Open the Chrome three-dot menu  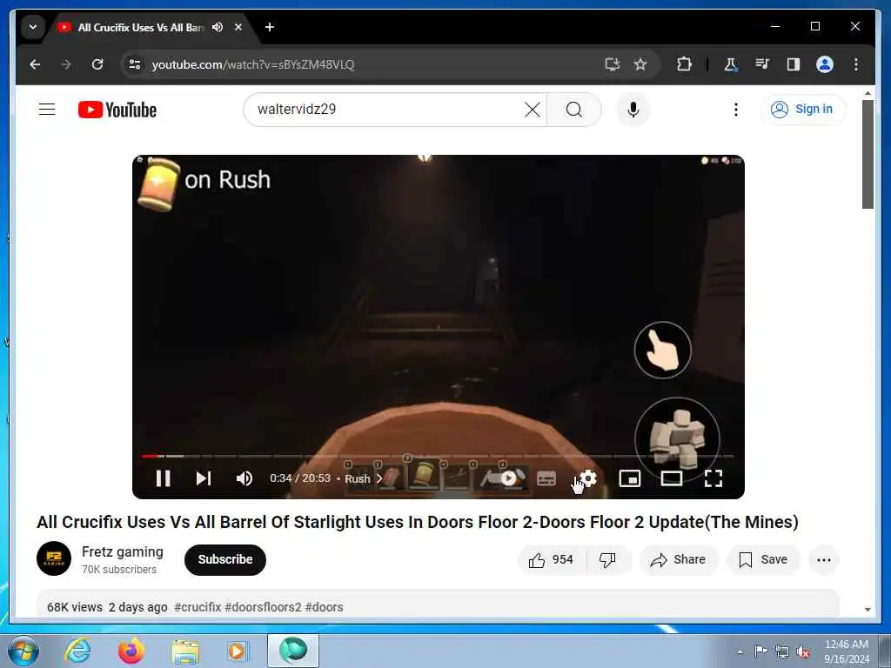[856, 64]
